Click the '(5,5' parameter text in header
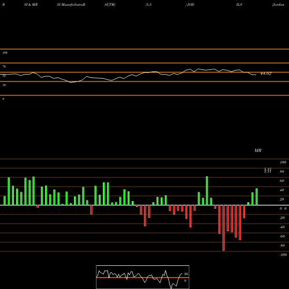The image size is (289, 289). [x=149, y=5]
